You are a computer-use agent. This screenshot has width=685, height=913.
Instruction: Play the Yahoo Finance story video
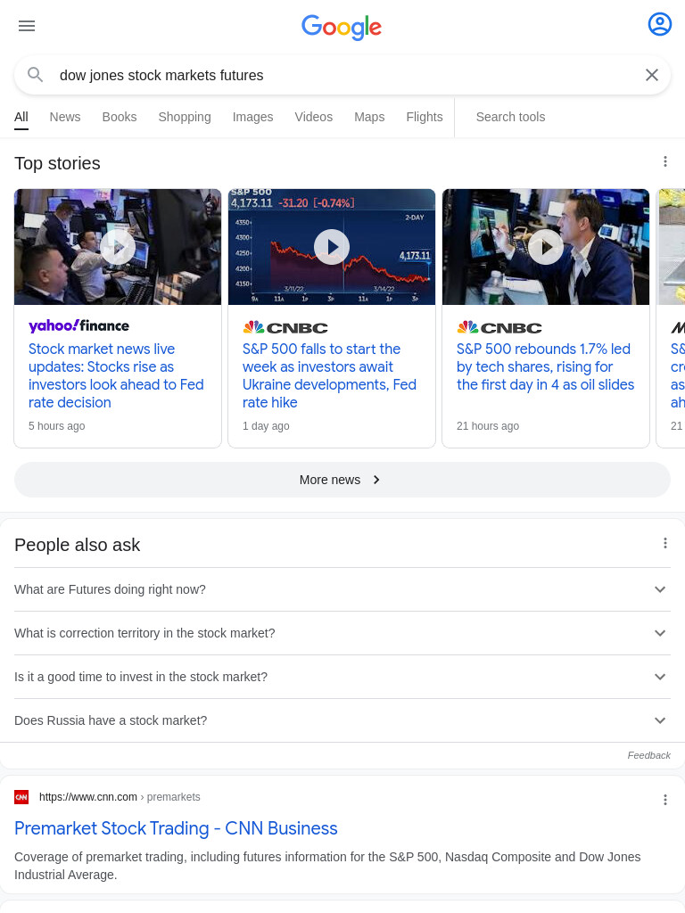pyautogui.click(x=118, y=247)
